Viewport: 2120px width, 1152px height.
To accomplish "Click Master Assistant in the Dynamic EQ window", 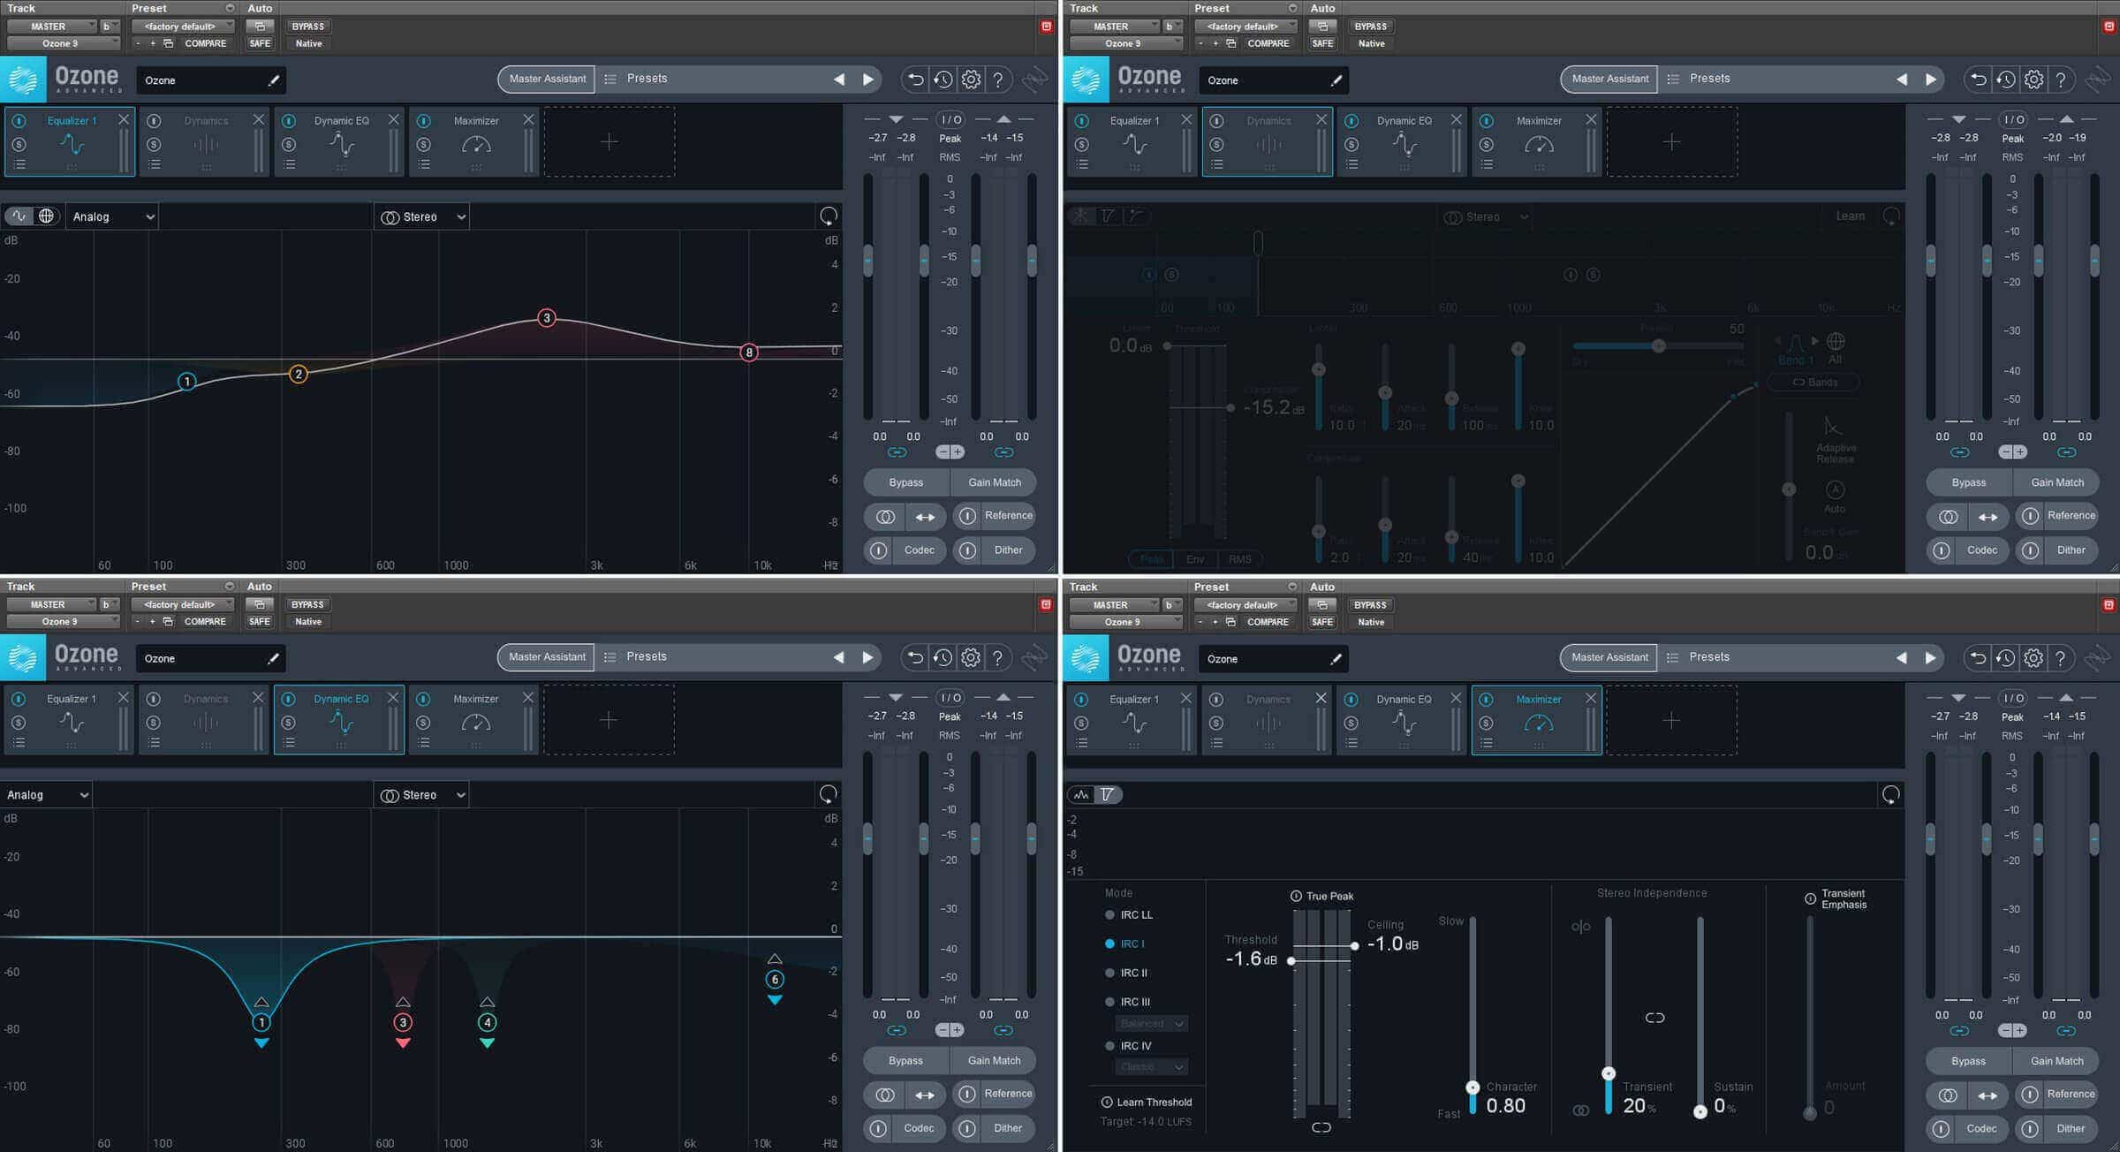I will [x=547, y=657].
